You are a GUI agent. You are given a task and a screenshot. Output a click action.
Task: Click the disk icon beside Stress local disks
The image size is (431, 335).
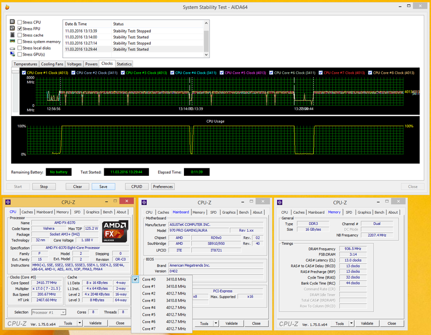(x=12, y=48)
